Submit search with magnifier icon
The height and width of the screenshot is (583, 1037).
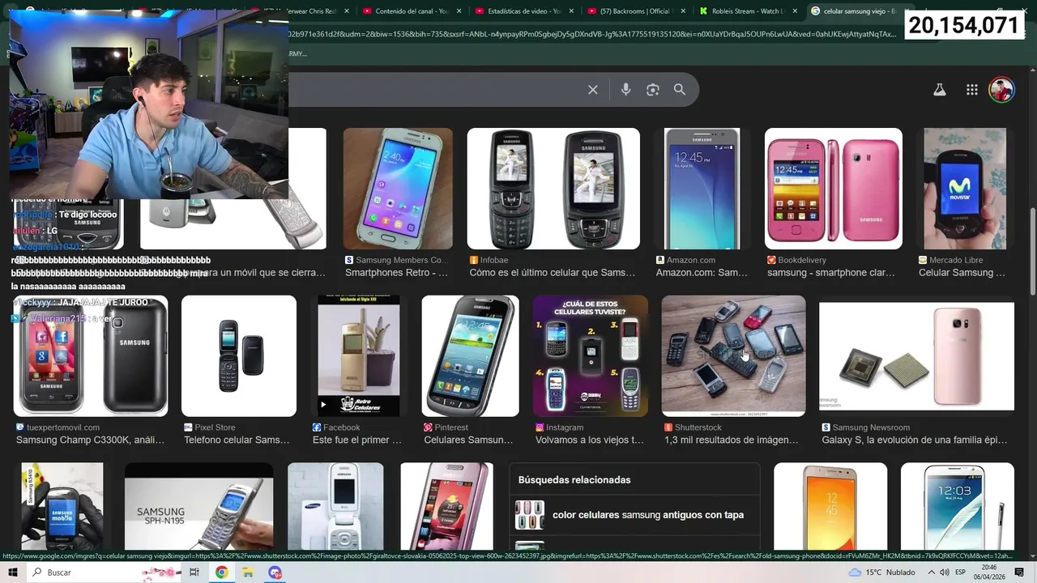point(680,90)
